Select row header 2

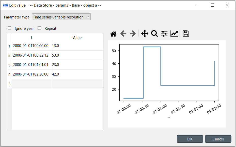[x=9, y=55]
